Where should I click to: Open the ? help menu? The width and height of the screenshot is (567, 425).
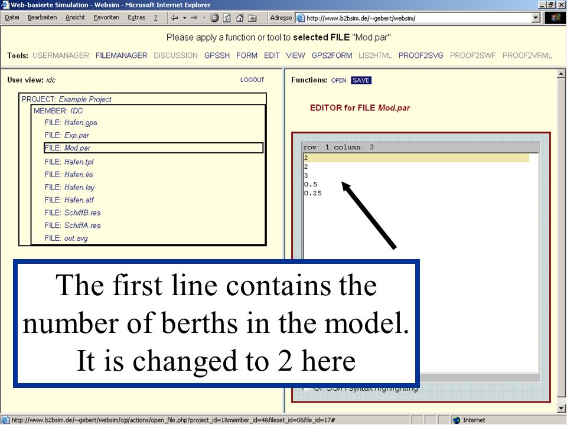click(155, 17)
